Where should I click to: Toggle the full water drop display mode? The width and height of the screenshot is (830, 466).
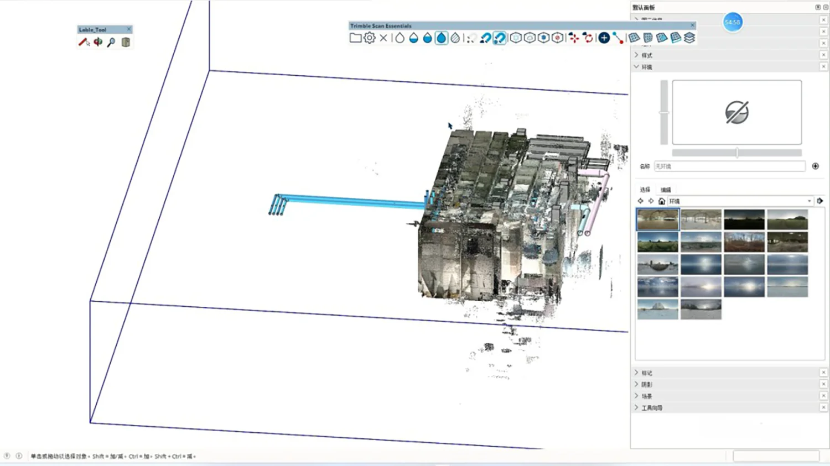coord(441,38)
